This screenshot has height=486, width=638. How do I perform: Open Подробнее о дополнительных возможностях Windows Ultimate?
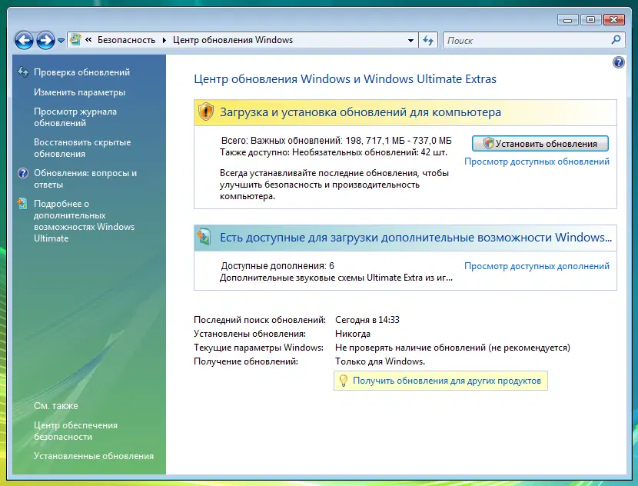tap(85, 221)
